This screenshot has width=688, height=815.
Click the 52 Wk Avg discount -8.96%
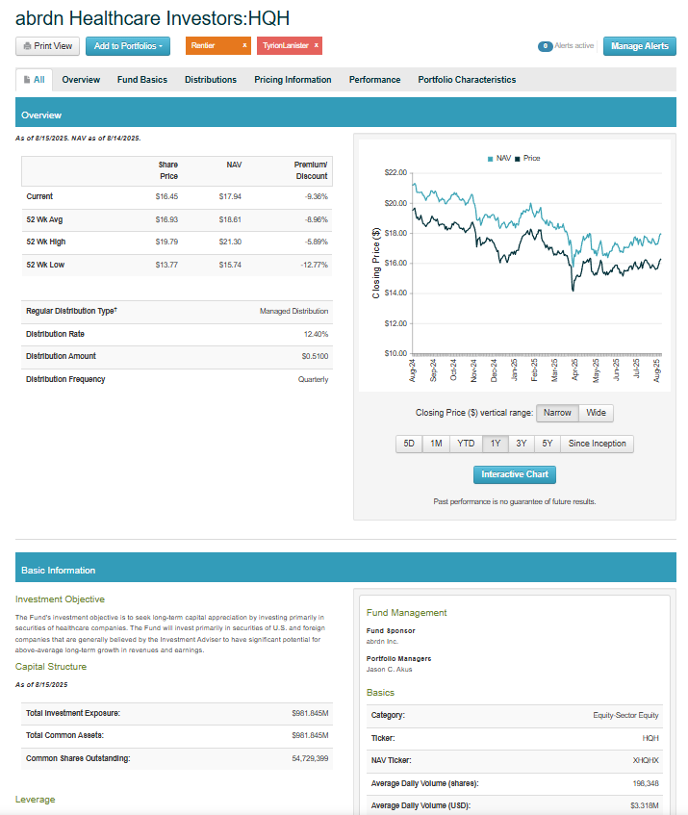coord(317,219)
